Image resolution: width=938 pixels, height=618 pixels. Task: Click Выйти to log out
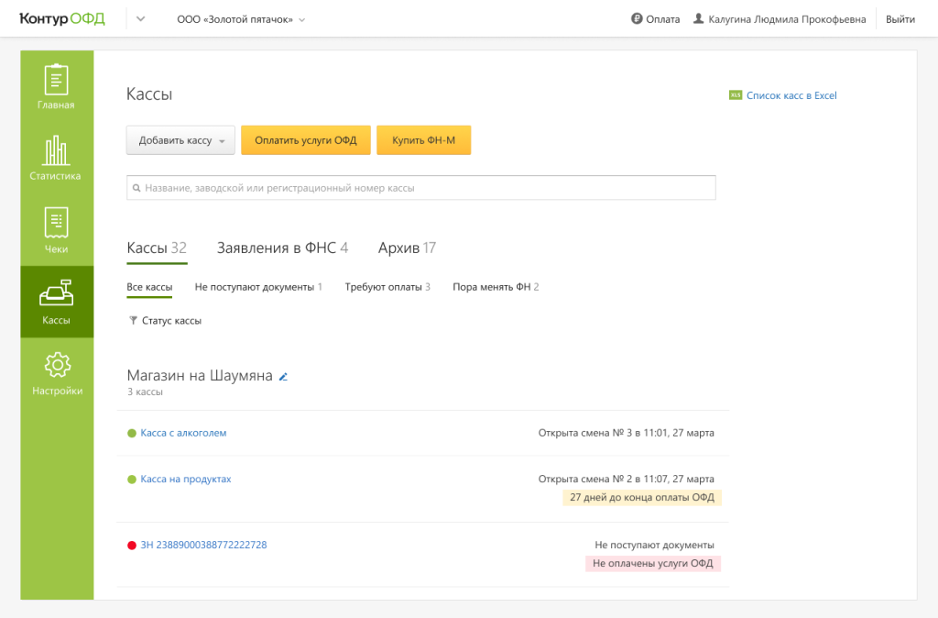900,17
